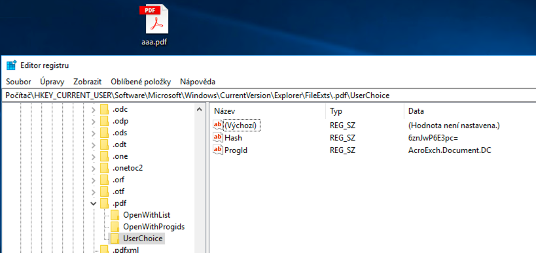536x253 pixels.
Task: Collapse the .pdf key
Action: [x=94, y=203]
